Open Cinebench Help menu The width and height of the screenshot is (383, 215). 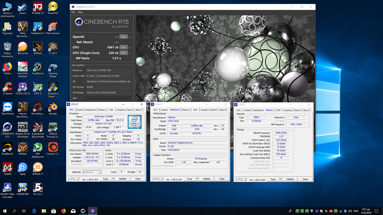(80, 12)
